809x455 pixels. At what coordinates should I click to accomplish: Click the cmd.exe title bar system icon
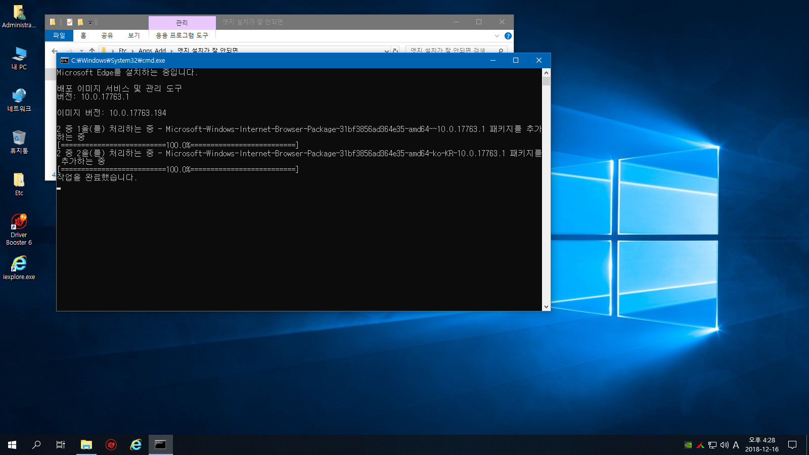[x=65, y=60]
